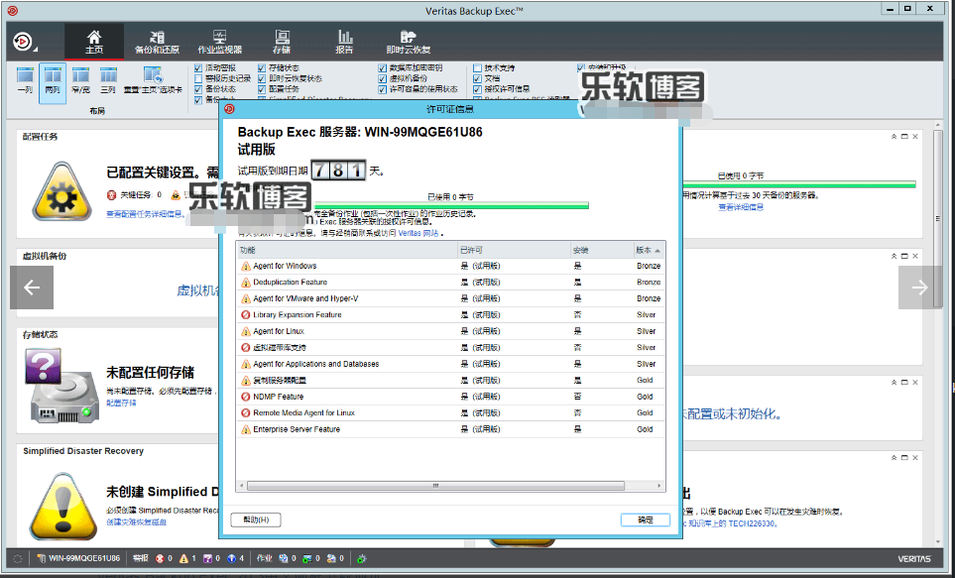This screenshot has height=578, width=955.
Task: Open the 查看配置任务详细信息 link
Action: 145,214
